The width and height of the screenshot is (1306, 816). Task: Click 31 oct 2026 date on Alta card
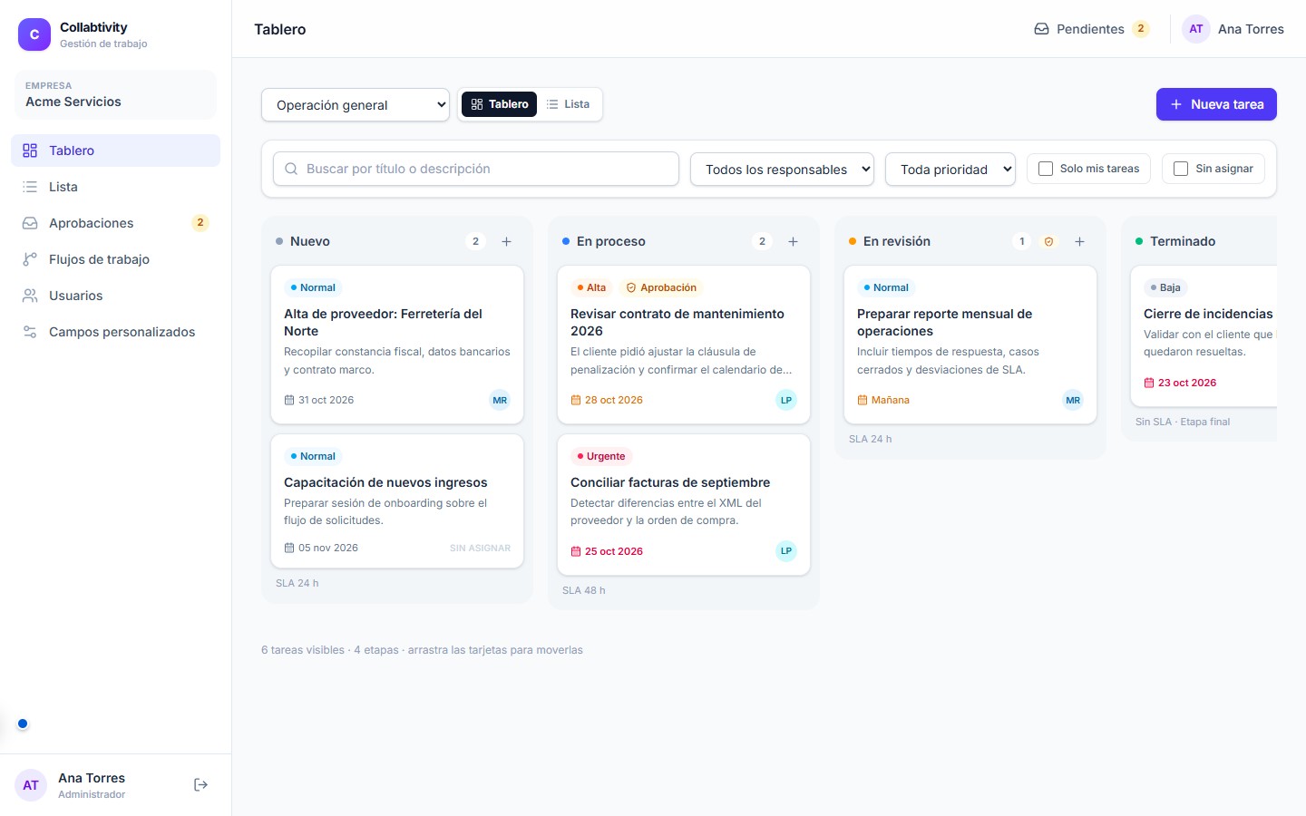pyautogui.click(x=319, y=400)
